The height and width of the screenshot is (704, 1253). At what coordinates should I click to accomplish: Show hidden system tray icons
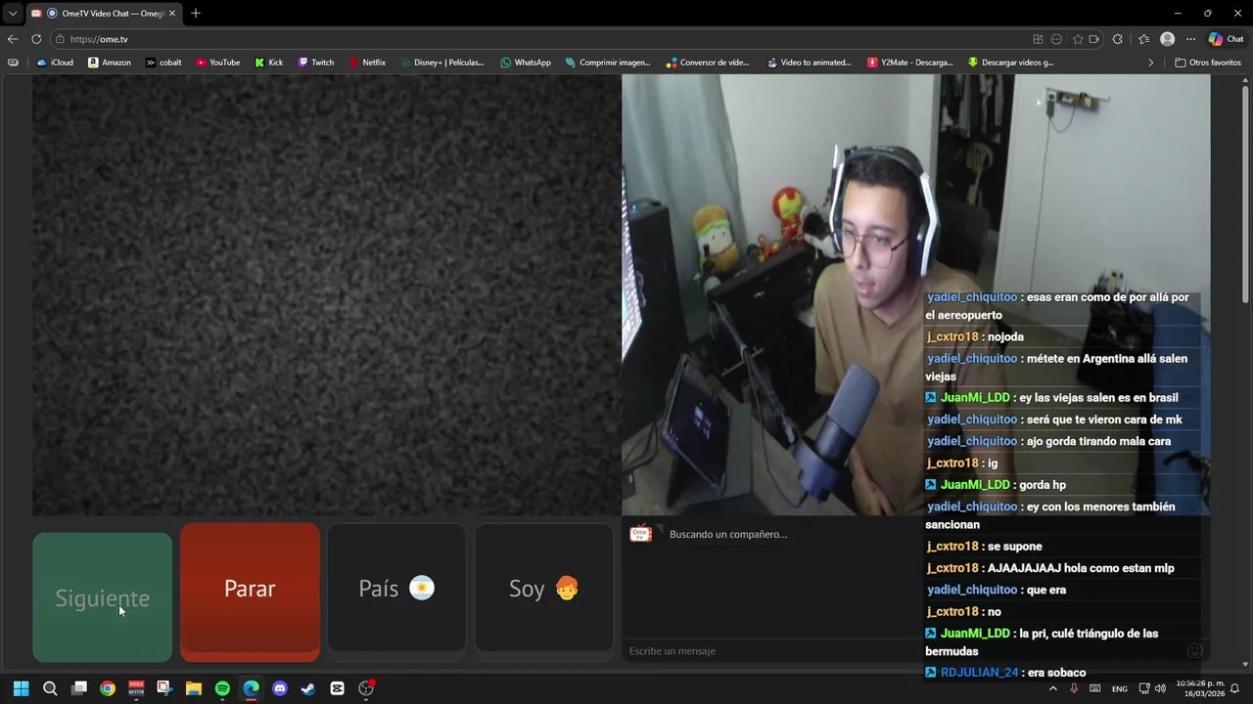(1053, 688)
